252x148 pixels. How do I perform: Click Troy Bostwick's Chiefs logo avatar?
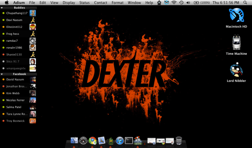(x=32, y=121)
